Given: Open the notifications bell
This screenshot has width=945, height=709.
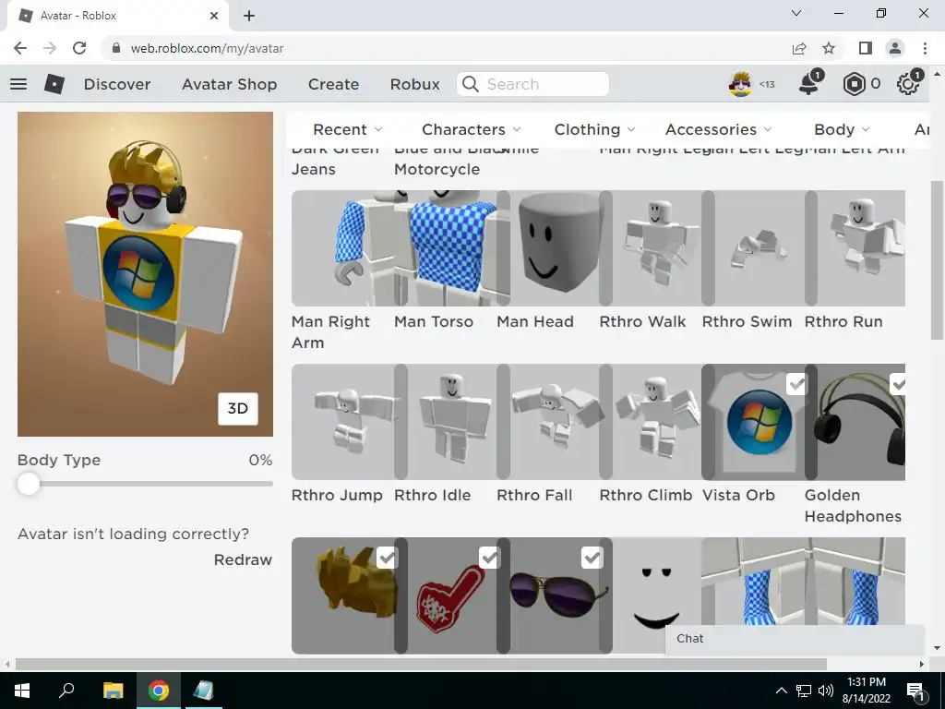Looking at the screenshot, I should coord(808,84).
